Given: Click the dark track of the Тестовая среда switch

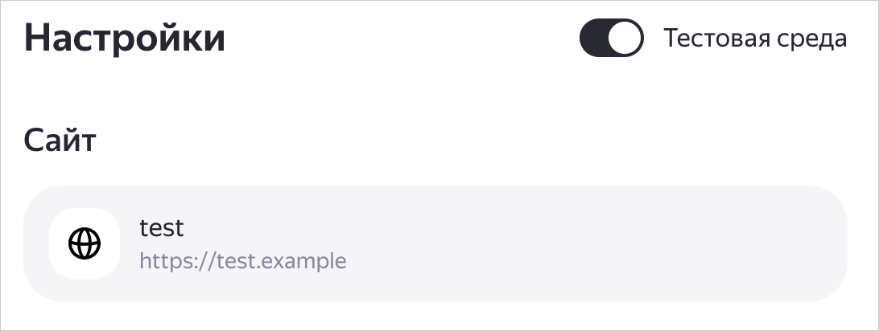Looking at the screenshot, I should click(x=594, y=39).
